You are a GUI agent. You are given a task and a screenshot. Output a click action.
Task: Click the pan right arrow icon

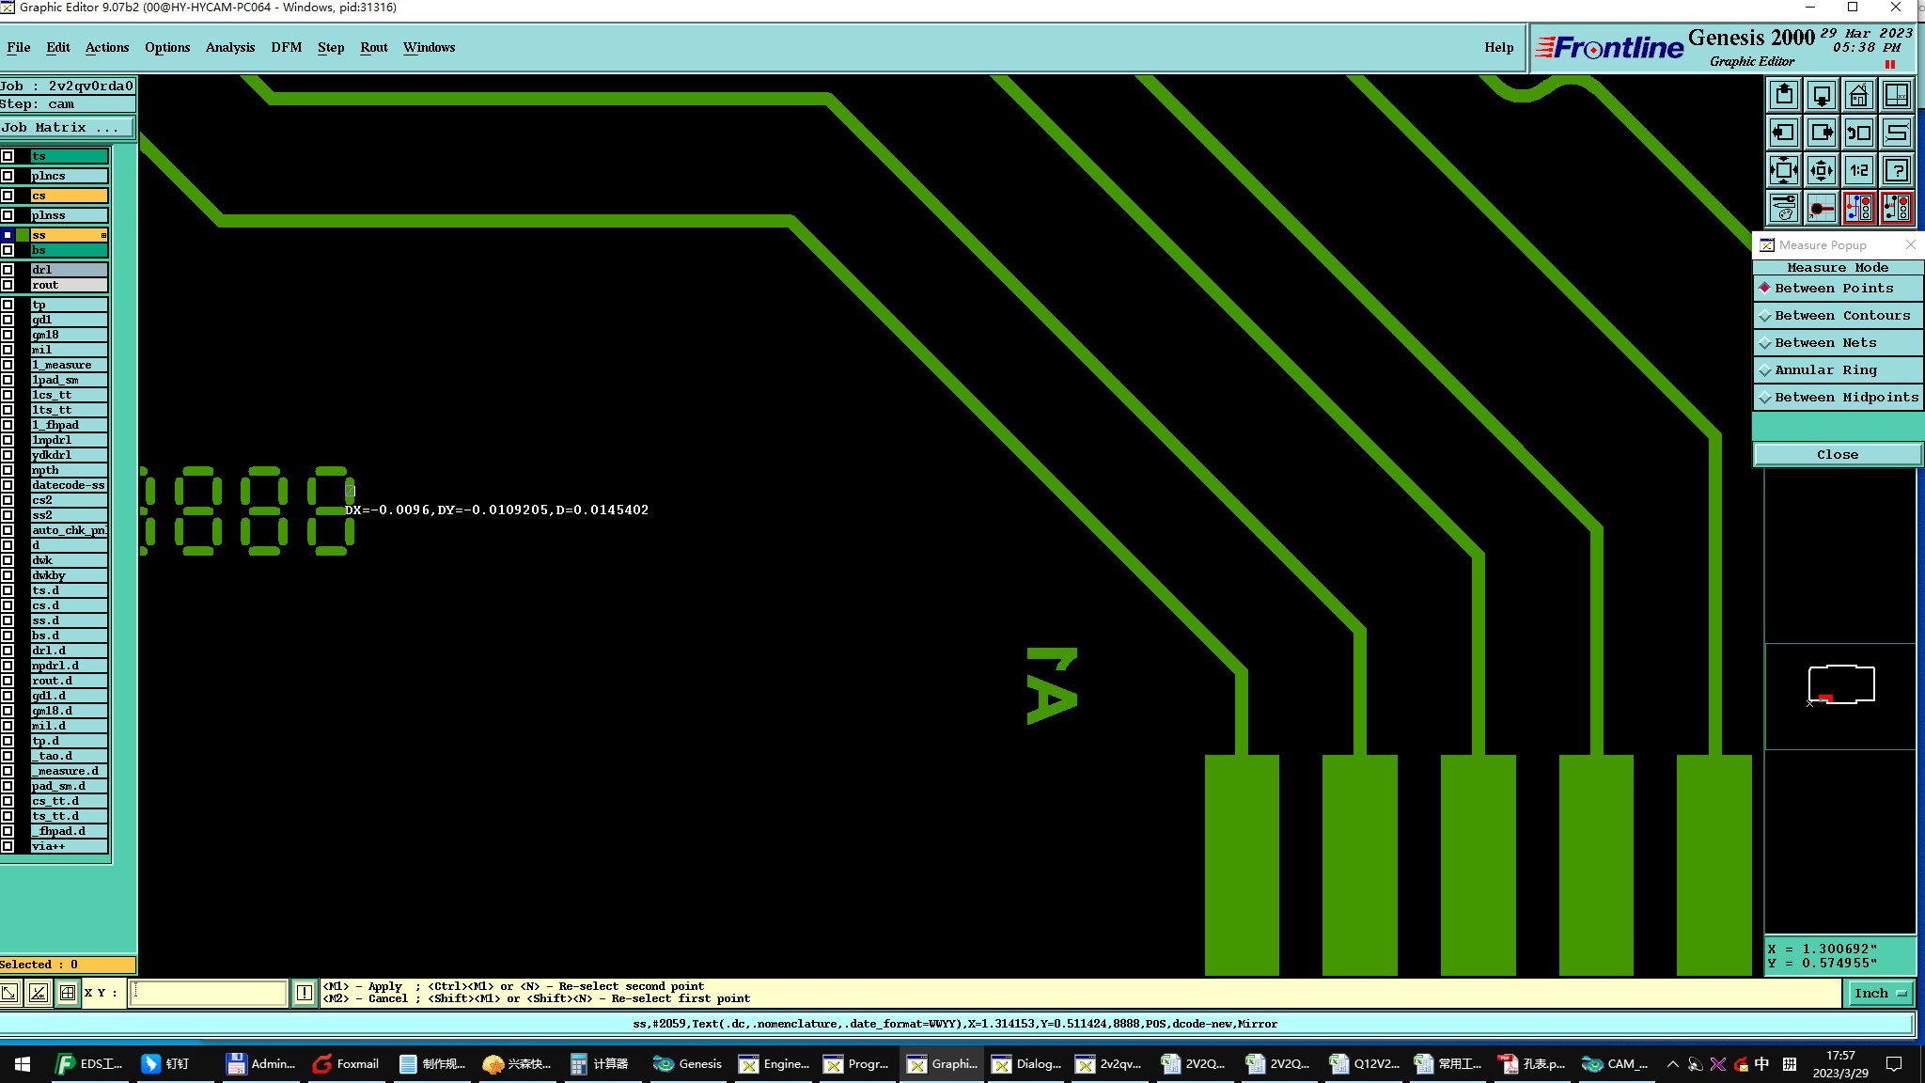pos(1821,133)
